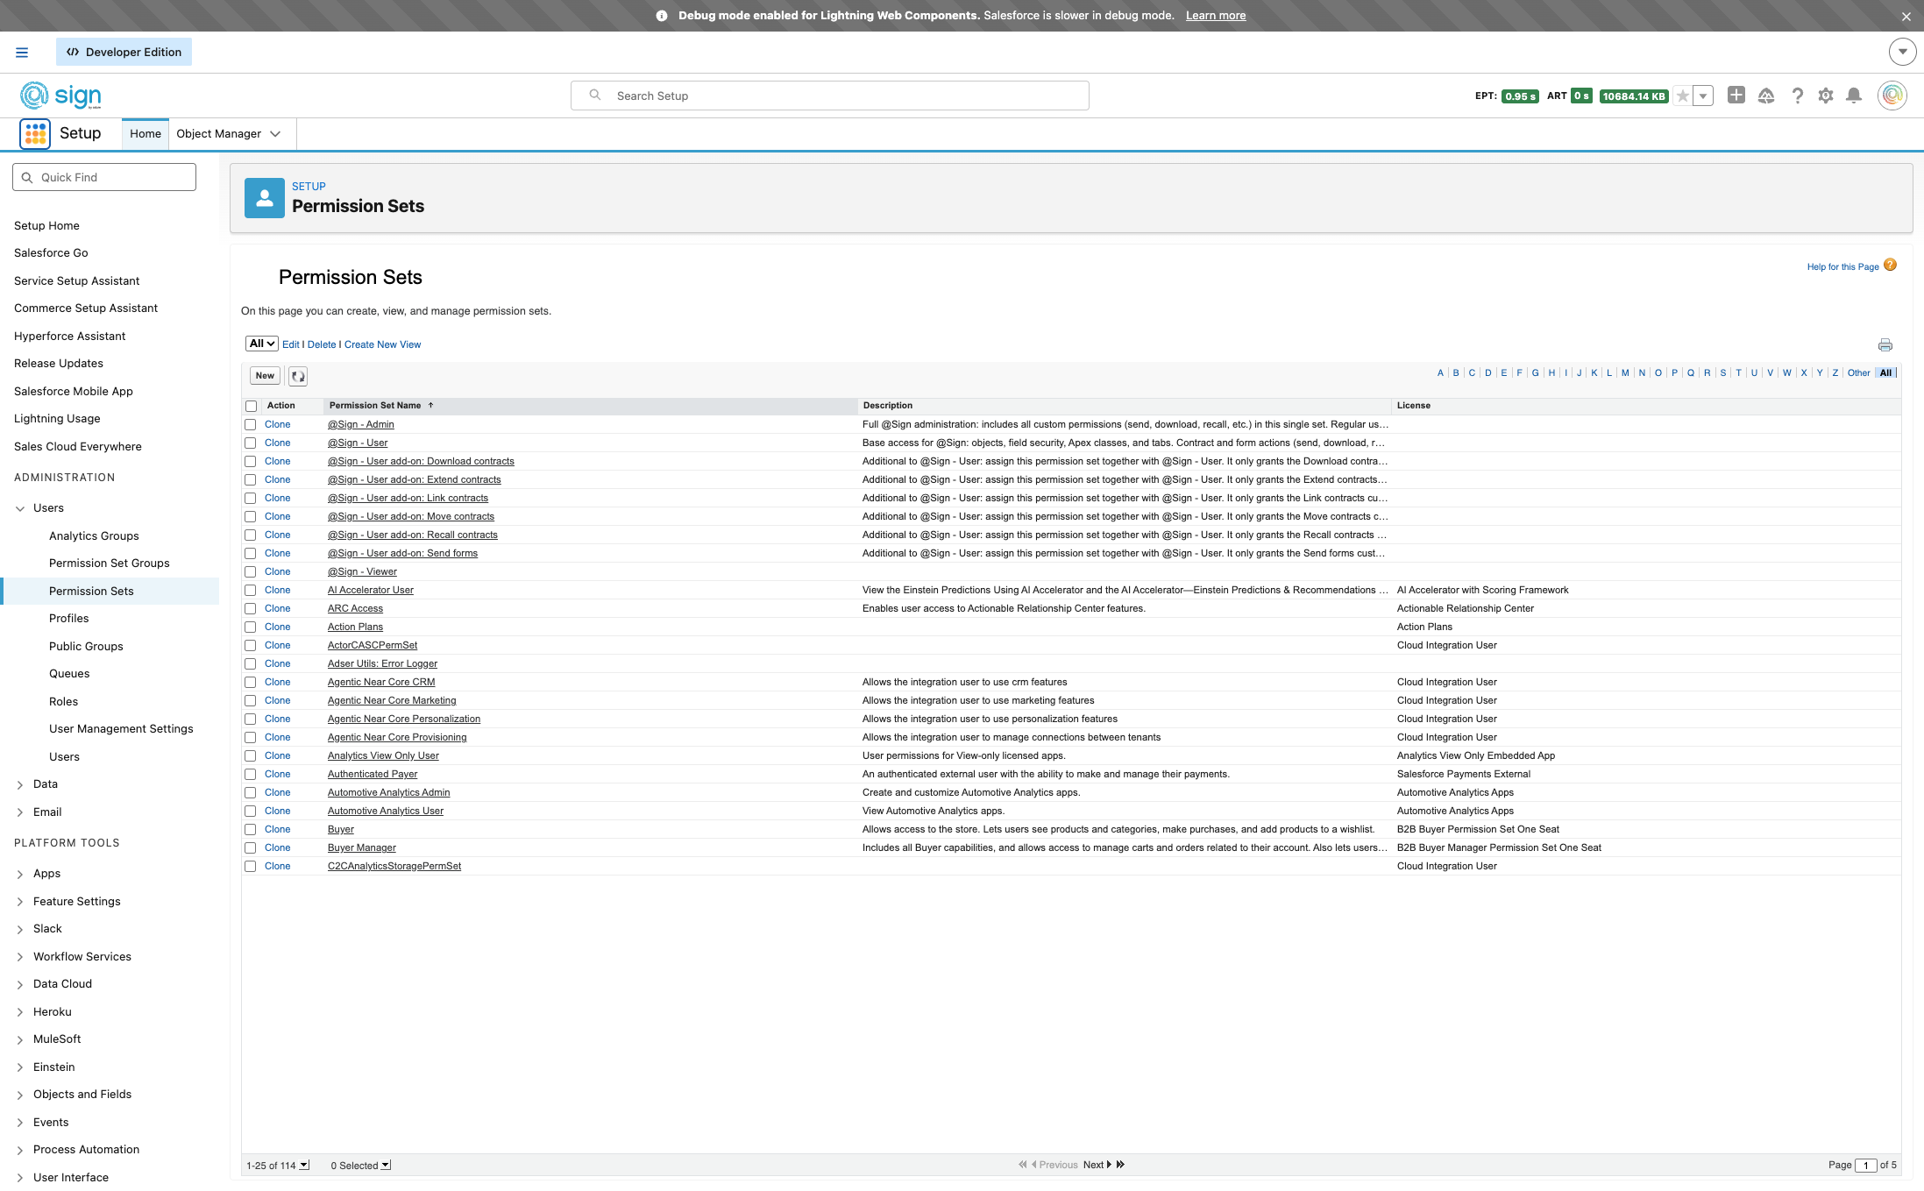The image size is (1924, 1191).
Task: Open printable view printer icon
Action: pyautogui.click(x=1885, y=345)
